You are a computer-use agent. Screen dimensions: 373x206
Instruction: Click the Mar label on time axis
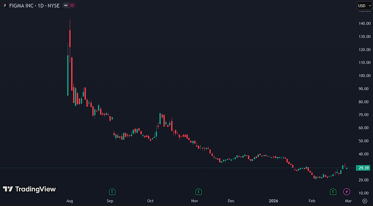(348, 201)
